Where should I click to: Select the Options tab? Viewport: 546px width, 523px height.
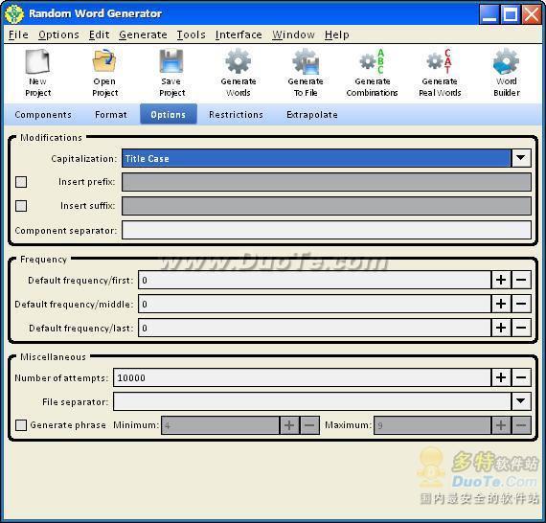point(169,114)
